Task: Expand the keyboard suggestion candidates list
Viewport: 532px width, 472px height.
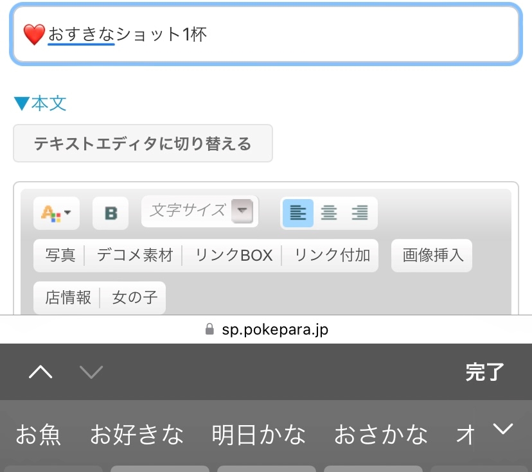Action: [x=502, y=429]
